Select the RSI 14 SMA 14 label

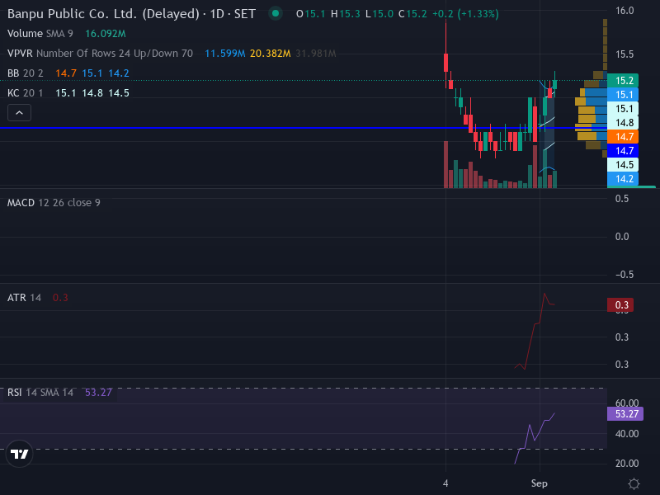pyautogui.click(x=40, y=393)
